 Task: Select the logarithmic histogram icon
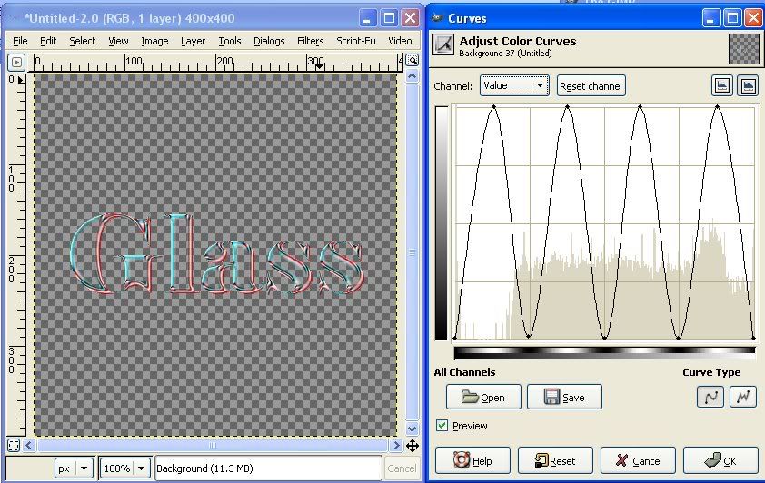[x=748, y=86]
